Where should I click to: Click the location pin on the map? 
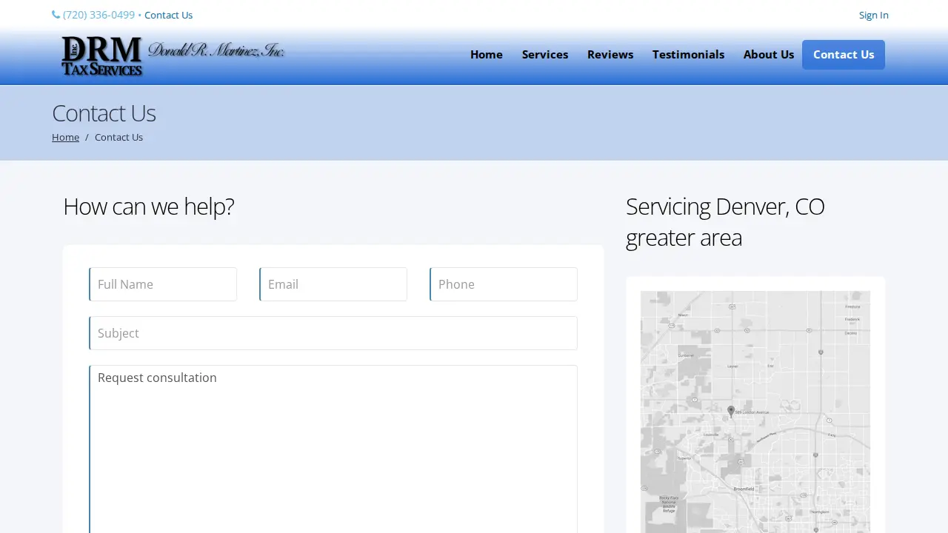(731, 411)
